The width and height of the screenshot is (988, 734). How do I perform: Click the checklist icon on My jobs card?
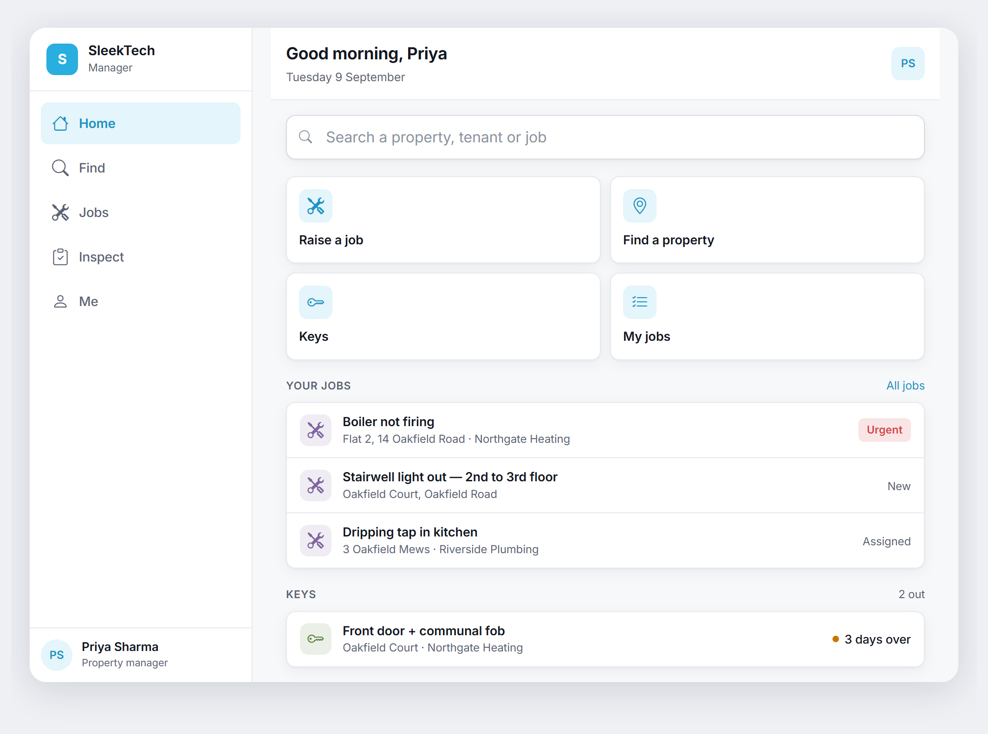(x=640, y=302)
